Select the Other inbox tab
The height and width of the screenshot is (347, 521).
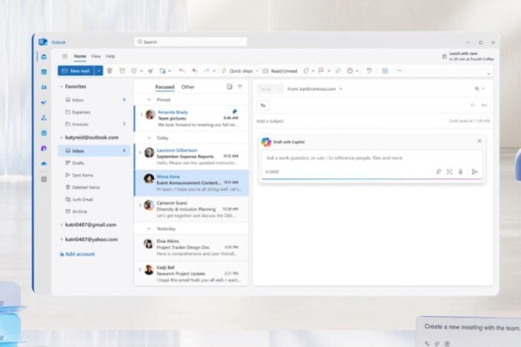tap(188, 87)
